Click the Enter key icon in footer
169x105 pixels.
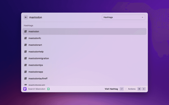121,89
